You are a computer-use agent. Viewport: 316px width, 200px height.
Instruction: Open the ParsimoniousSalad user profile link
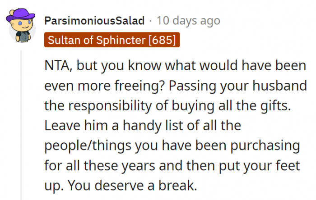[x=95, y=21]
